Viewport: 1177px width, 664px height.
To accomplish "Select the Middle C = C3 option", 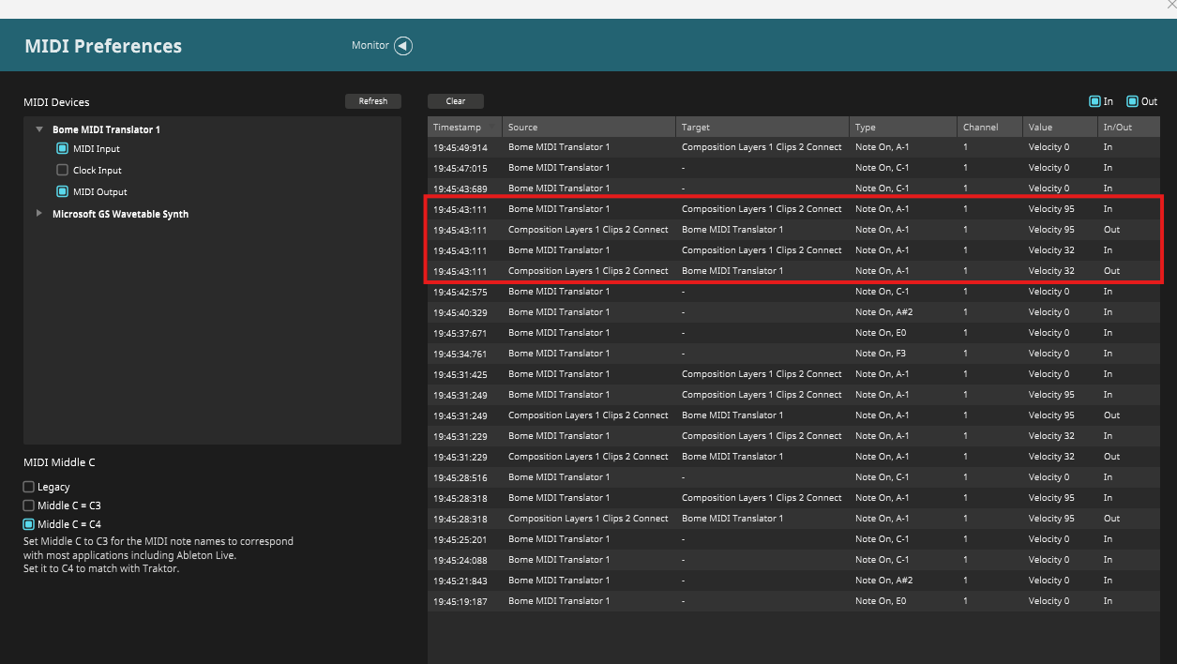I will pos(29,506).
